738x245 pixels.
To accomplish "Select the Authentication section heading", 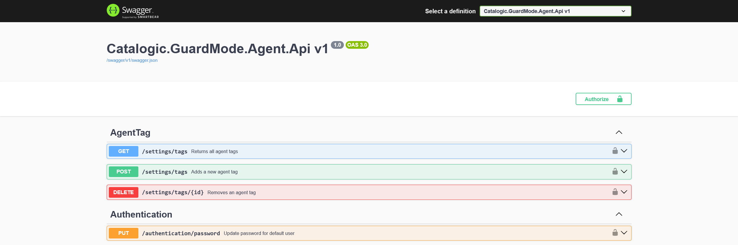I will [x=141, y=215].
